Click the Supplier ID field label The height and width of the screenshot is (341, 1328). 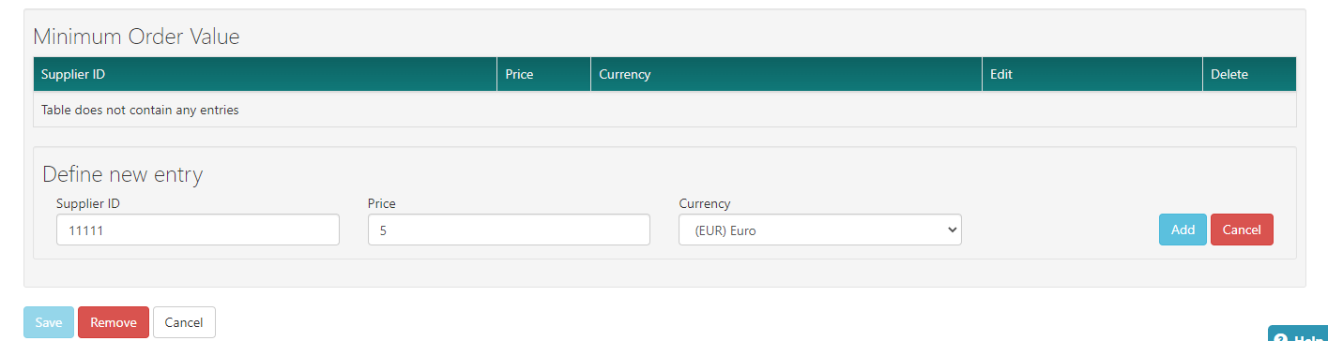[x=88, y=203]
